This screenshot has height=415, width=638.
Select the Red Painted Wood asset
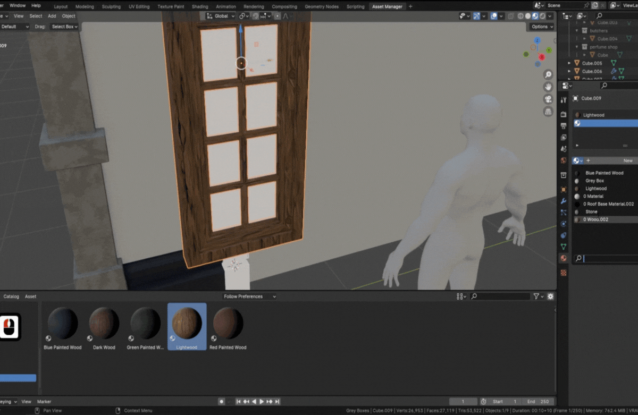click(x=228, y=328)
